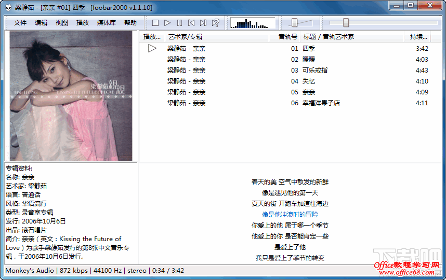This screenshot has width=446, height=280.
Task: Open the 编辑 menu
Action: tap(41, 23)
